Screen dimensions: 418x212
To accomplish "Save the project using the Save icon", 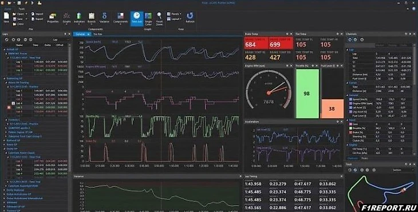I will coord(14,19).
